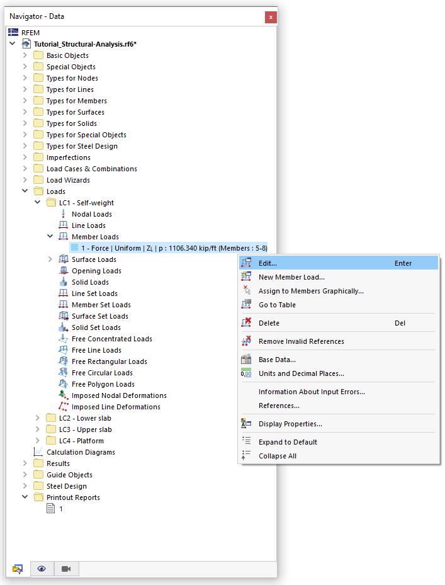The image size is (445, 585).
Task: Click the Nodal Loads icon
Action: tap(64, 213)
